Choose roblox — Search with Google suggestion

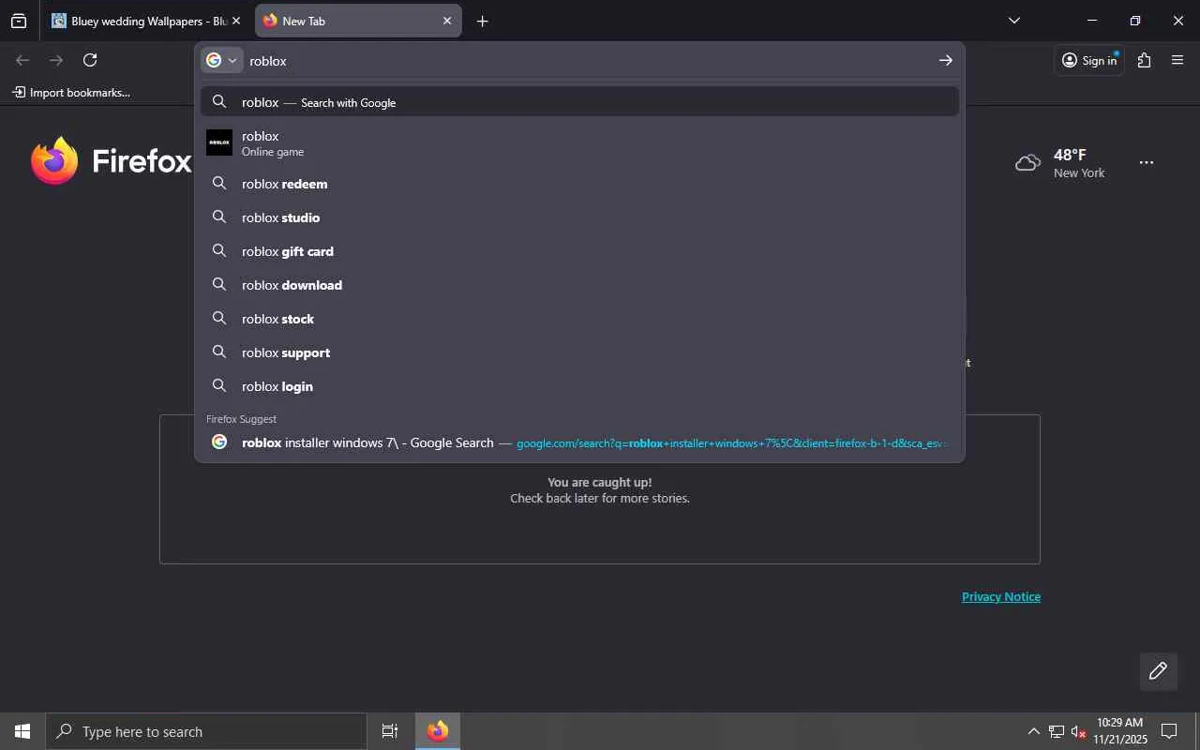tap(579, 102)
